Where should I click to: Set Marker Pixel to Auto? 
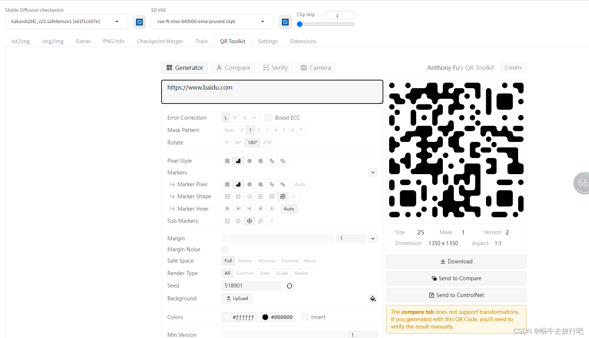point(300,184)
